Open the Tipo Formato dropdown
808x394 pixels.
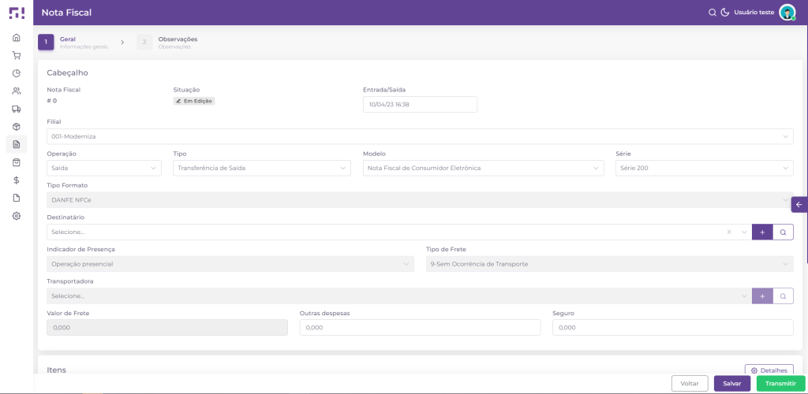(420, 200)
